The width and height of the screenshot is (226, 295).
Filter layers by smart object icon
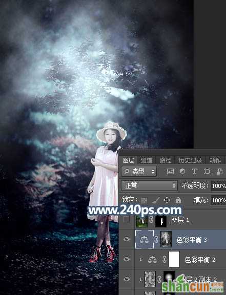point(220,172)
